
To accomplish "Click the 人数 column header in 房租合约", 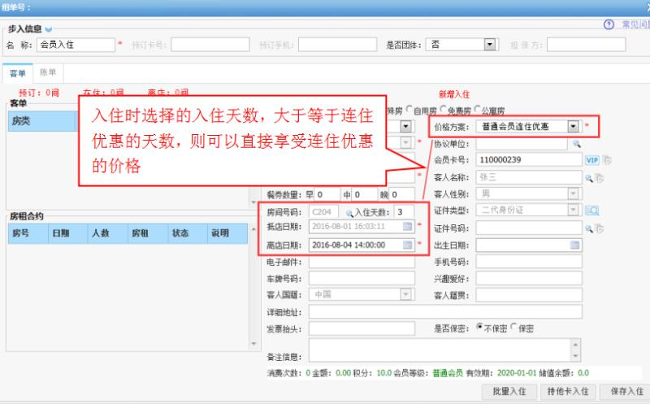I will [108, 233].
